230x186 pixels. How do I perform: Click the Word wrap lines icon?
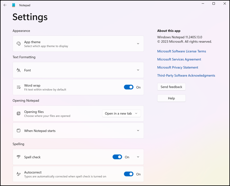[x=19, y=87]
